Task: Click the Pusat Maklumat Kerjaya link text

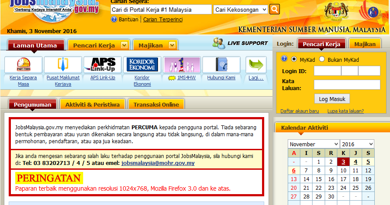Action: tap(63, 81)
